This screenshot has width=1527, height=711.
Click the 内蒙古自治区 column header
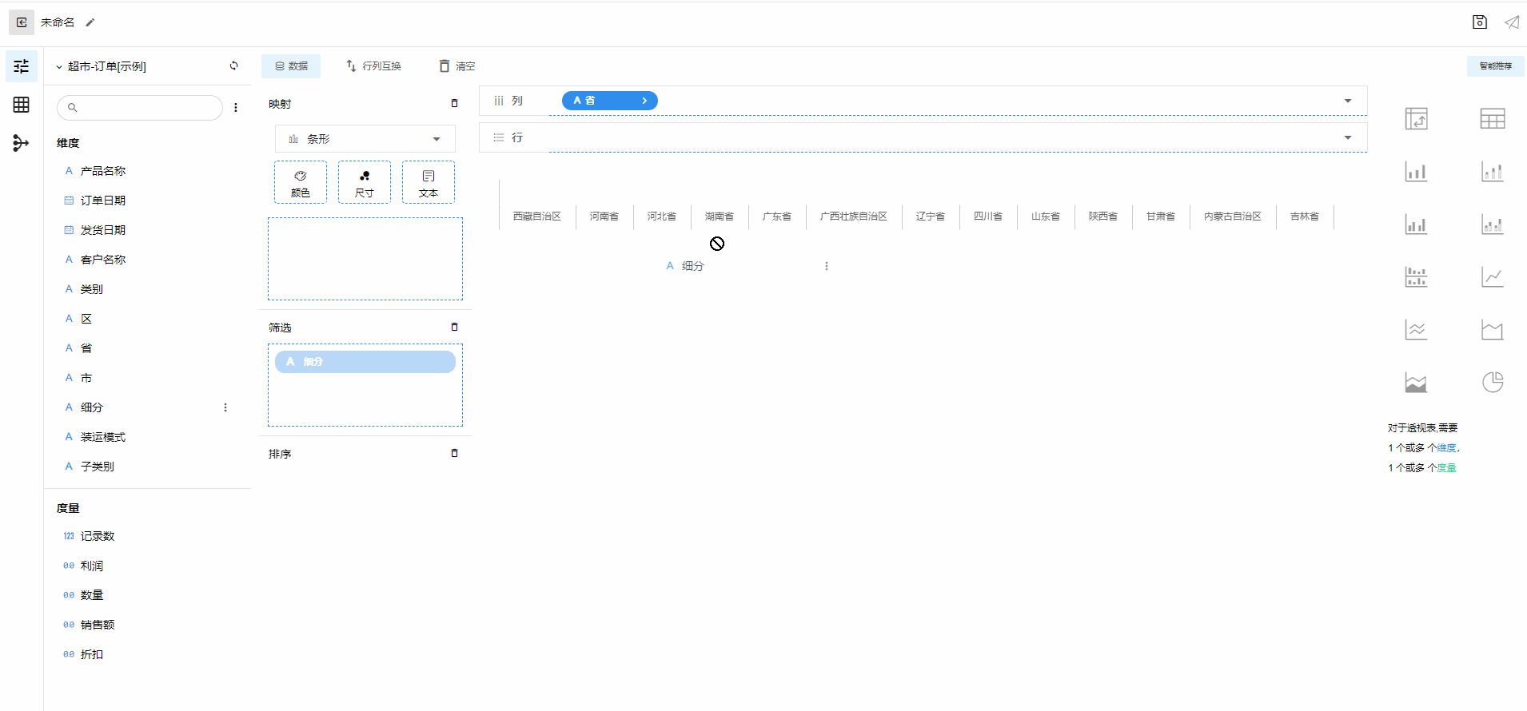coord(1233,216)
